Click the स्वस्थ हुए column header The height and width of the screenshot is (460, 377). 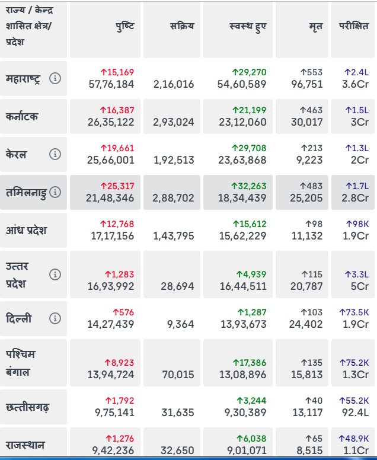pyautogui.click(x=247, y=27)
